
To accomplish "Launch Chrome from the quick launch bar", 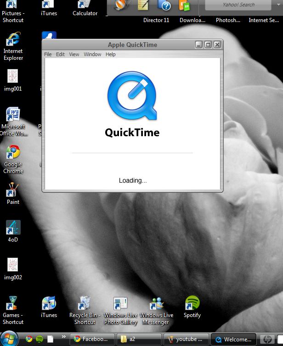I will pos(29,339).
